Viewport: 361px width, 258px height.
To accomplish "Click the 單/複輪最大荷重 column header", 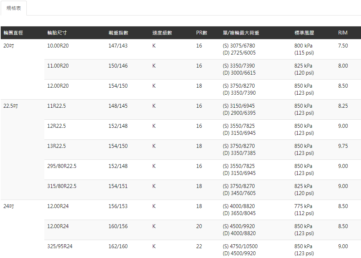I will pyautogui.click(x=241, y=33).
